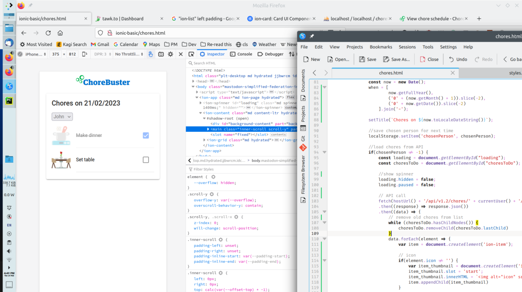This screenshot has width=522, height=292.
Task: Click the next-tab arrow beside chores.html tab
Action: [325, 73]
